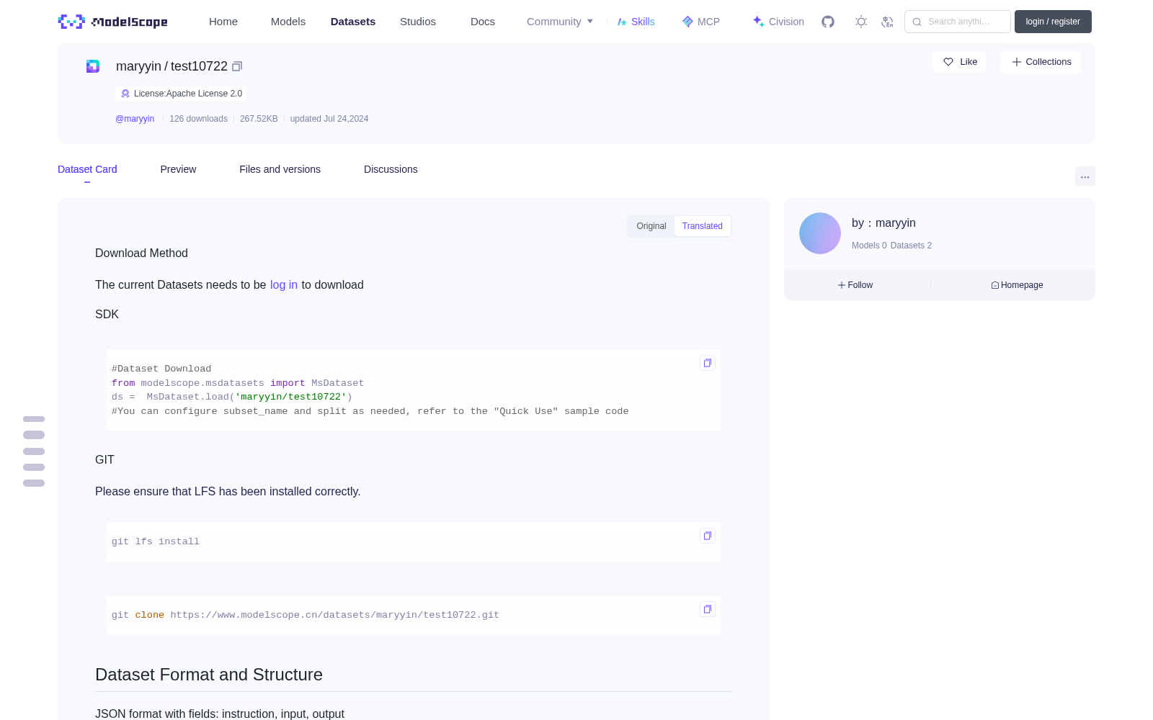Screen dimensions: 1153x720
Task: Click the maryyin gradient avatar
Action: pos(820,233)
